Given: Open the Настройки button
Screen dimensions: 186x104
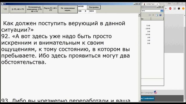Looking at the screenshot, I should [94, 7].
